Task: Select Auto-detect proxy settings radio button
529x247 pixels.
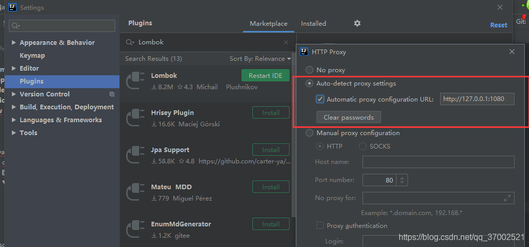Action: coord(309,84)
